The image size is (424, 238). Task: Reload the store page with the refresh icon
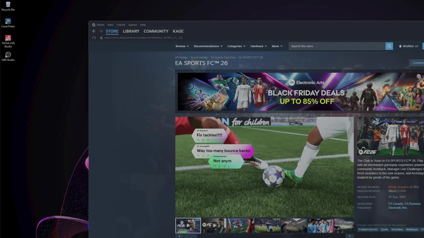coord(94,38)
